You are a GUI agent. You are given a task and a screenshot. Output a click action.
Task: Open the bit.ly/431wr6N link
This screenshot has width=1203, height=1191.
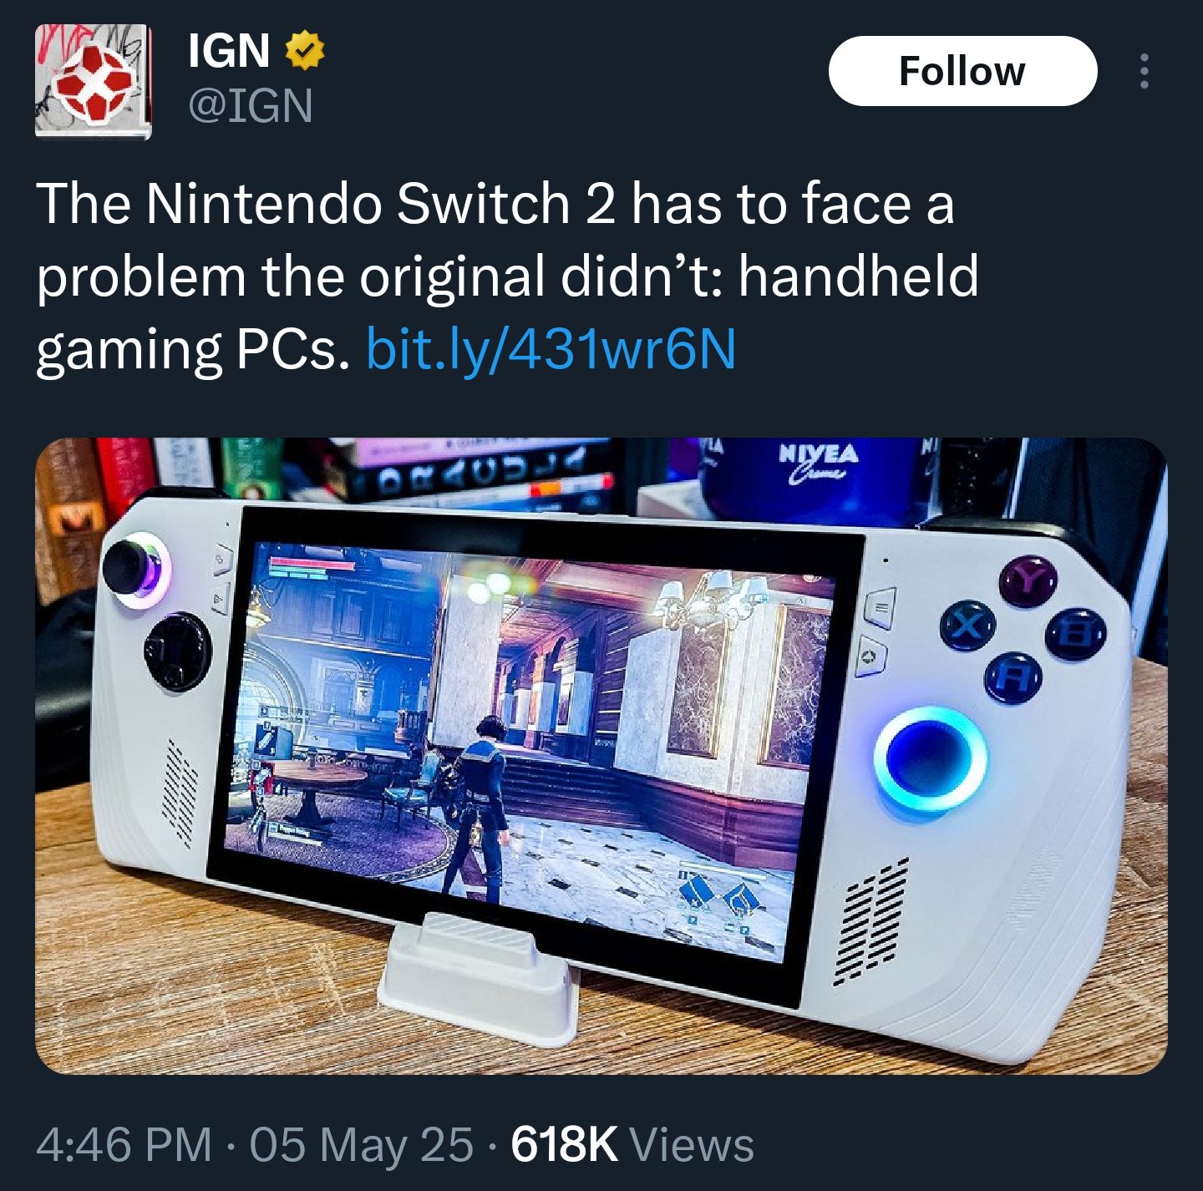coord(551,349)
